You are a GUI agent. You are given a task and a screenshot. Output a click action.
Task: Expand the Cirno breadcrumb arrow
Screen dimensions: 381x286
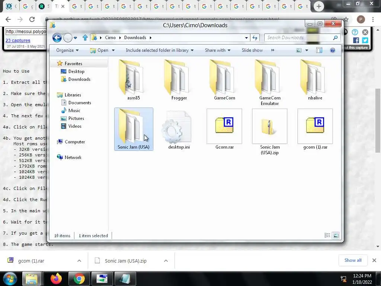(x=120, y=38)
